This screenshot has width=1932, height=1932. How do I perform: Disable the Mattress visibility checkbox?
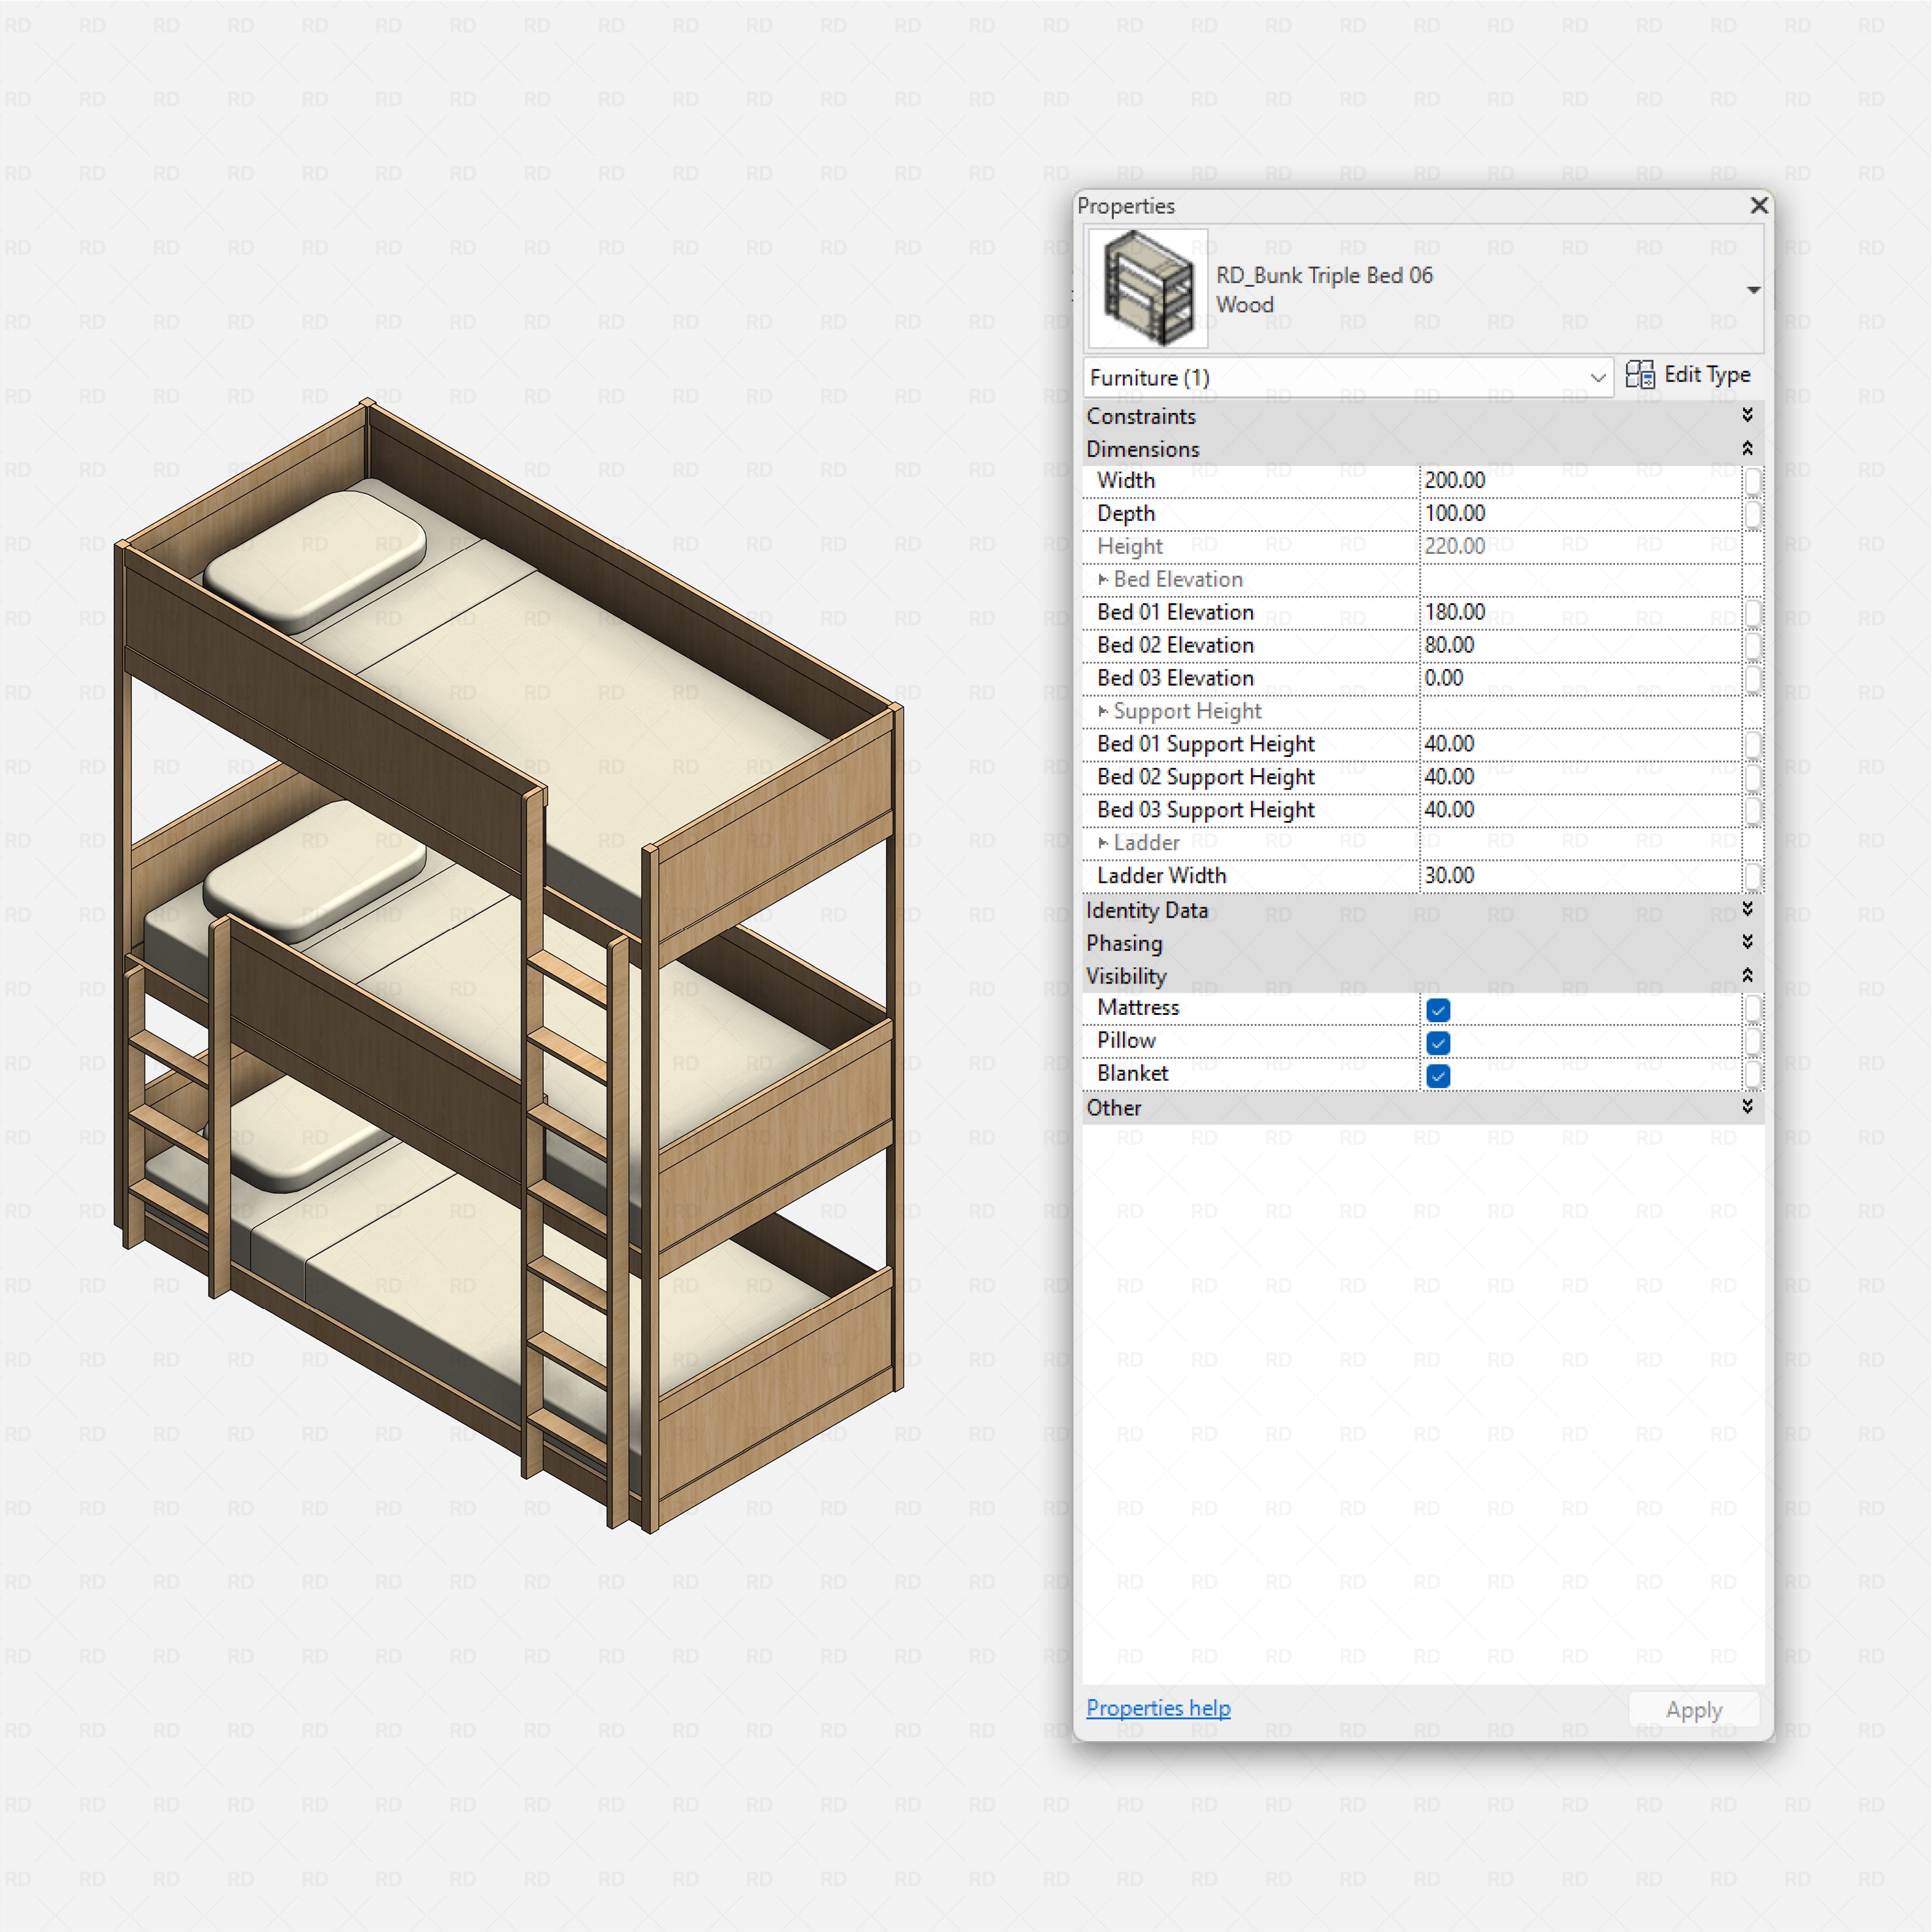(1437, 1010)
